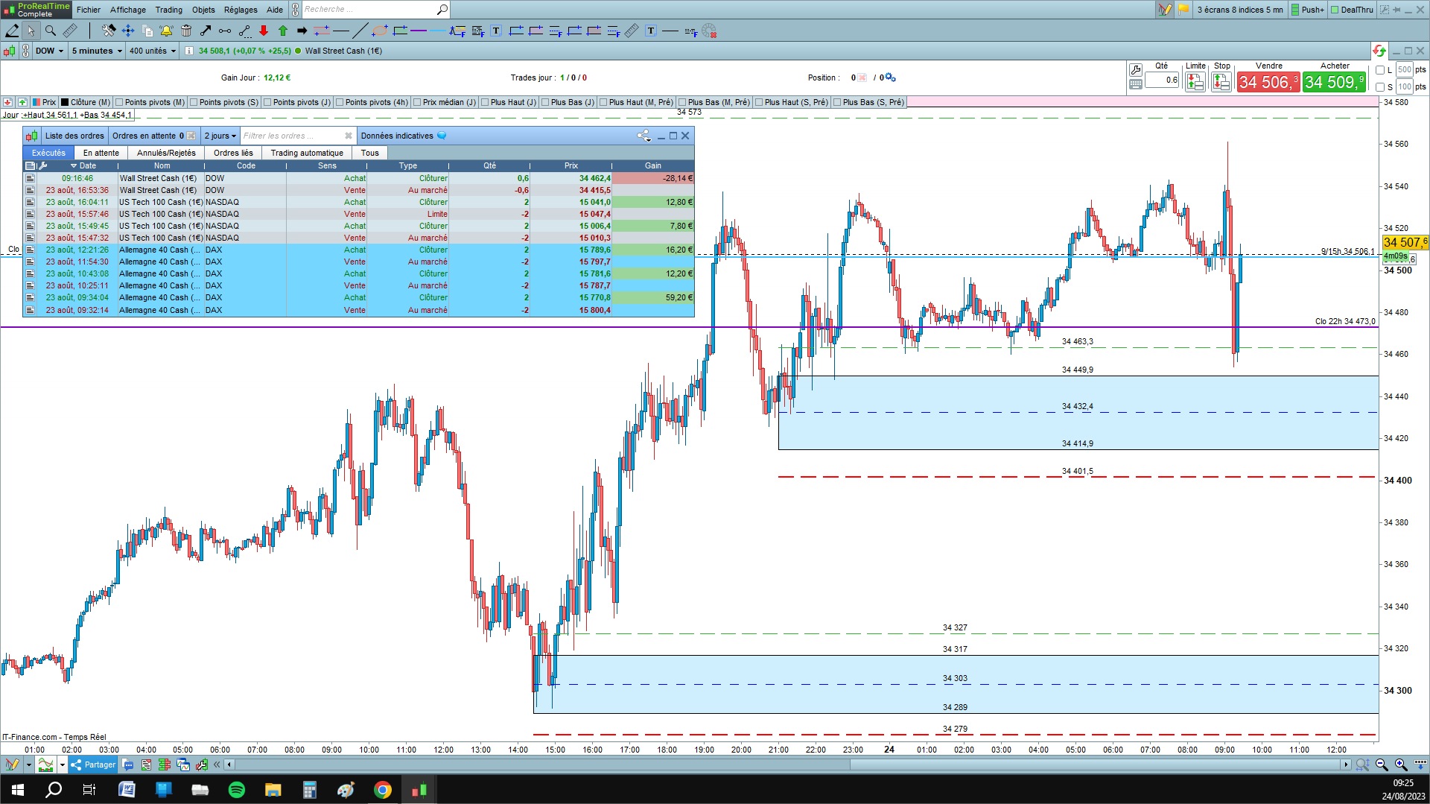
Task: Select the red down arrow tool
Action: tap(263, 31)
